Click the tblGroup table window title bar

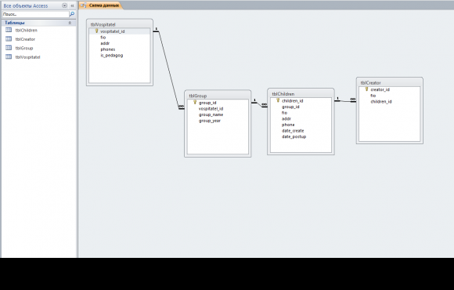coord(218,96)
